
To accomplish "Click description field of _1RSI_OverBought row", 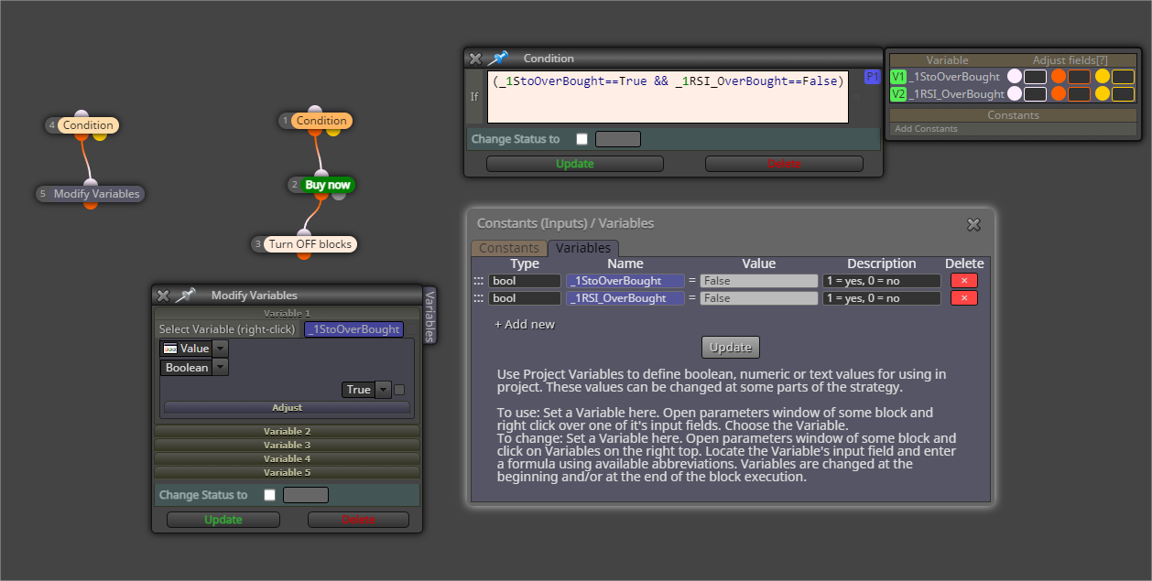I will coord(881,298).
